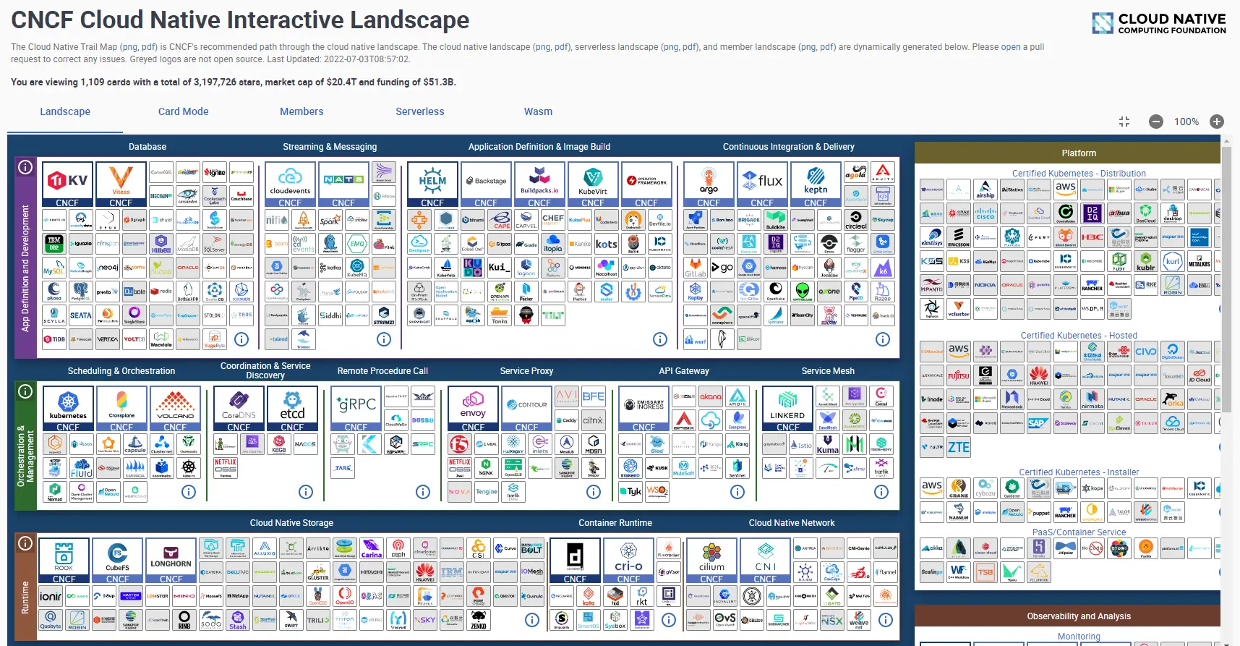Open the Monitoring category link

(x=1079, y=637)
